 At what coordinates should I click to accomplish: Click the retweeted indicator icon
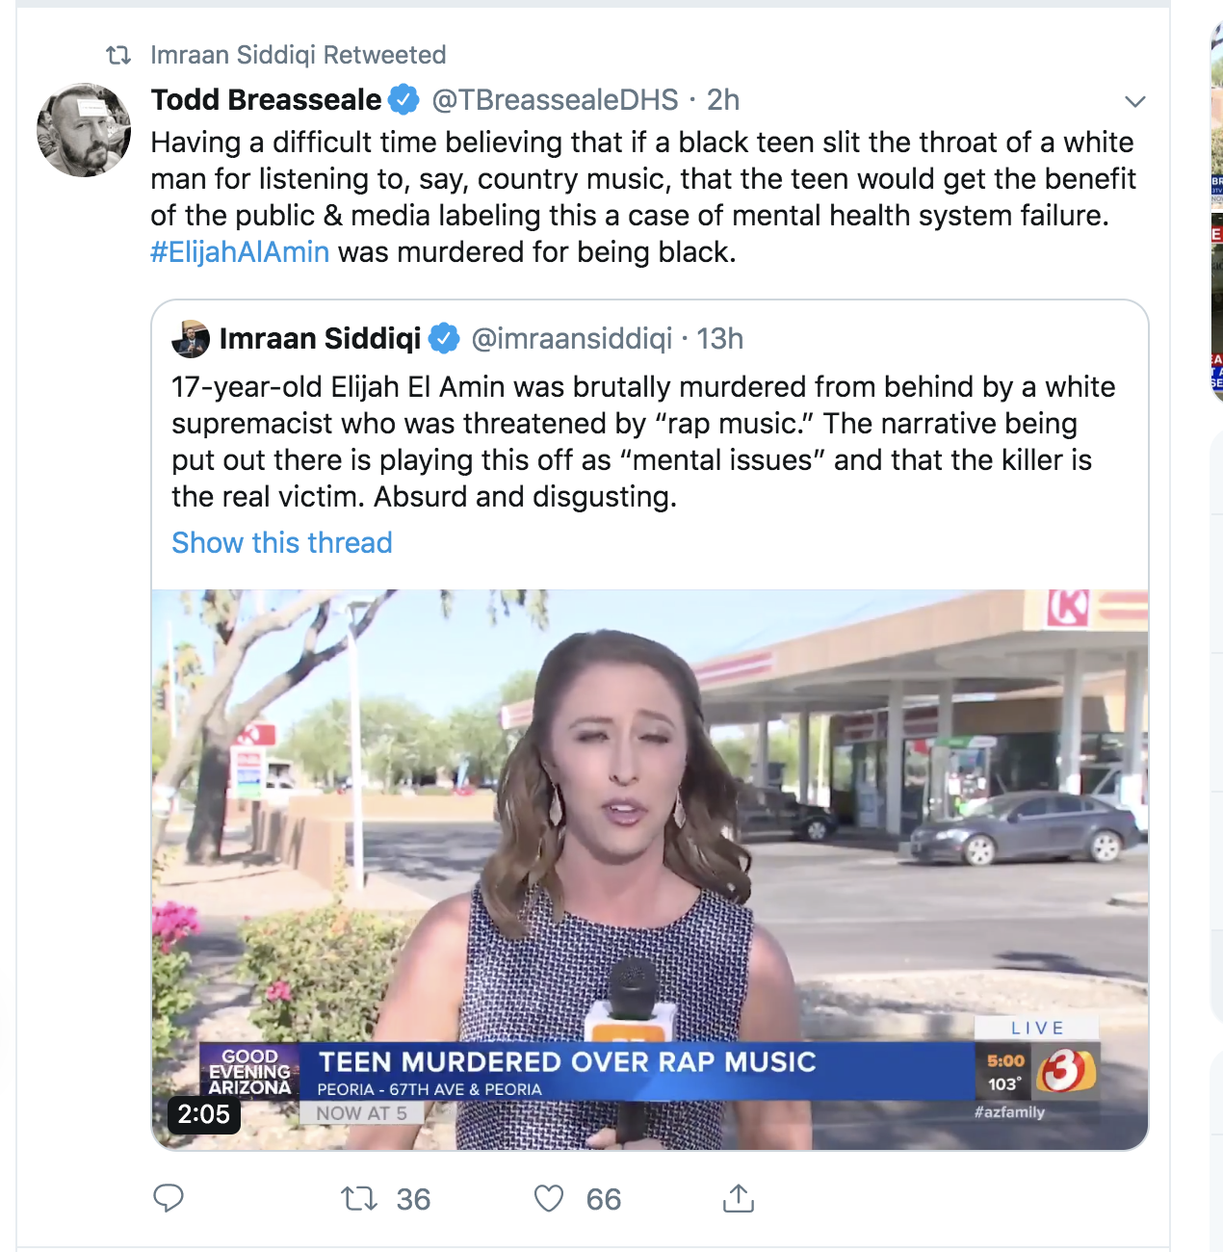118,55
